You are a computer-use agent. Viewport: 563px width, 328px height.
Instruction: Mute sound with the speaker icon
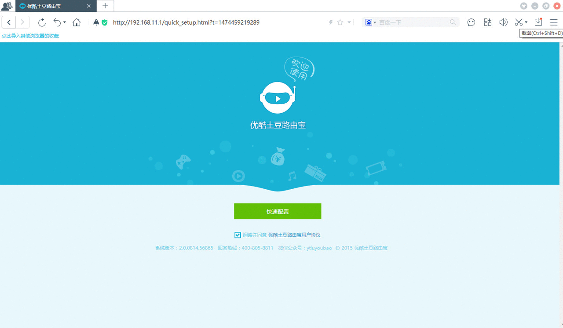503,22
